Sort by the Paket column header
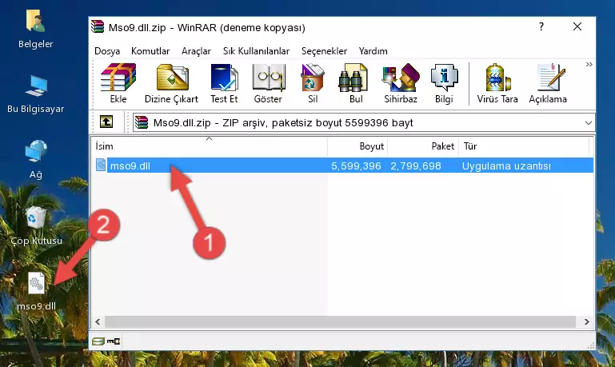615x367 pixels. pyautogui.click(x=423, y=146)
